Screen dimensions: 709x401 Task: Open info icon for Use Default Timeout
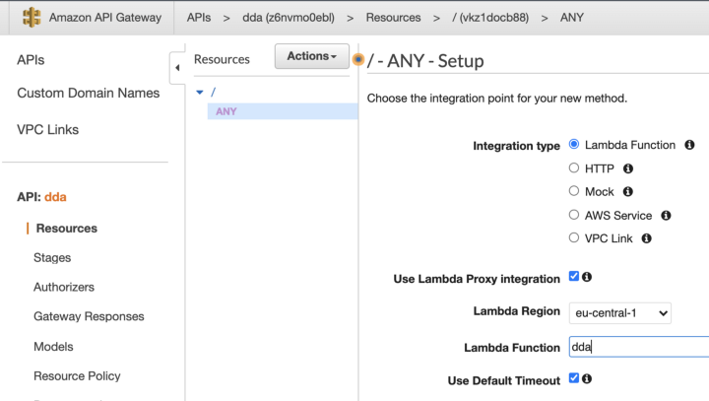587,378
